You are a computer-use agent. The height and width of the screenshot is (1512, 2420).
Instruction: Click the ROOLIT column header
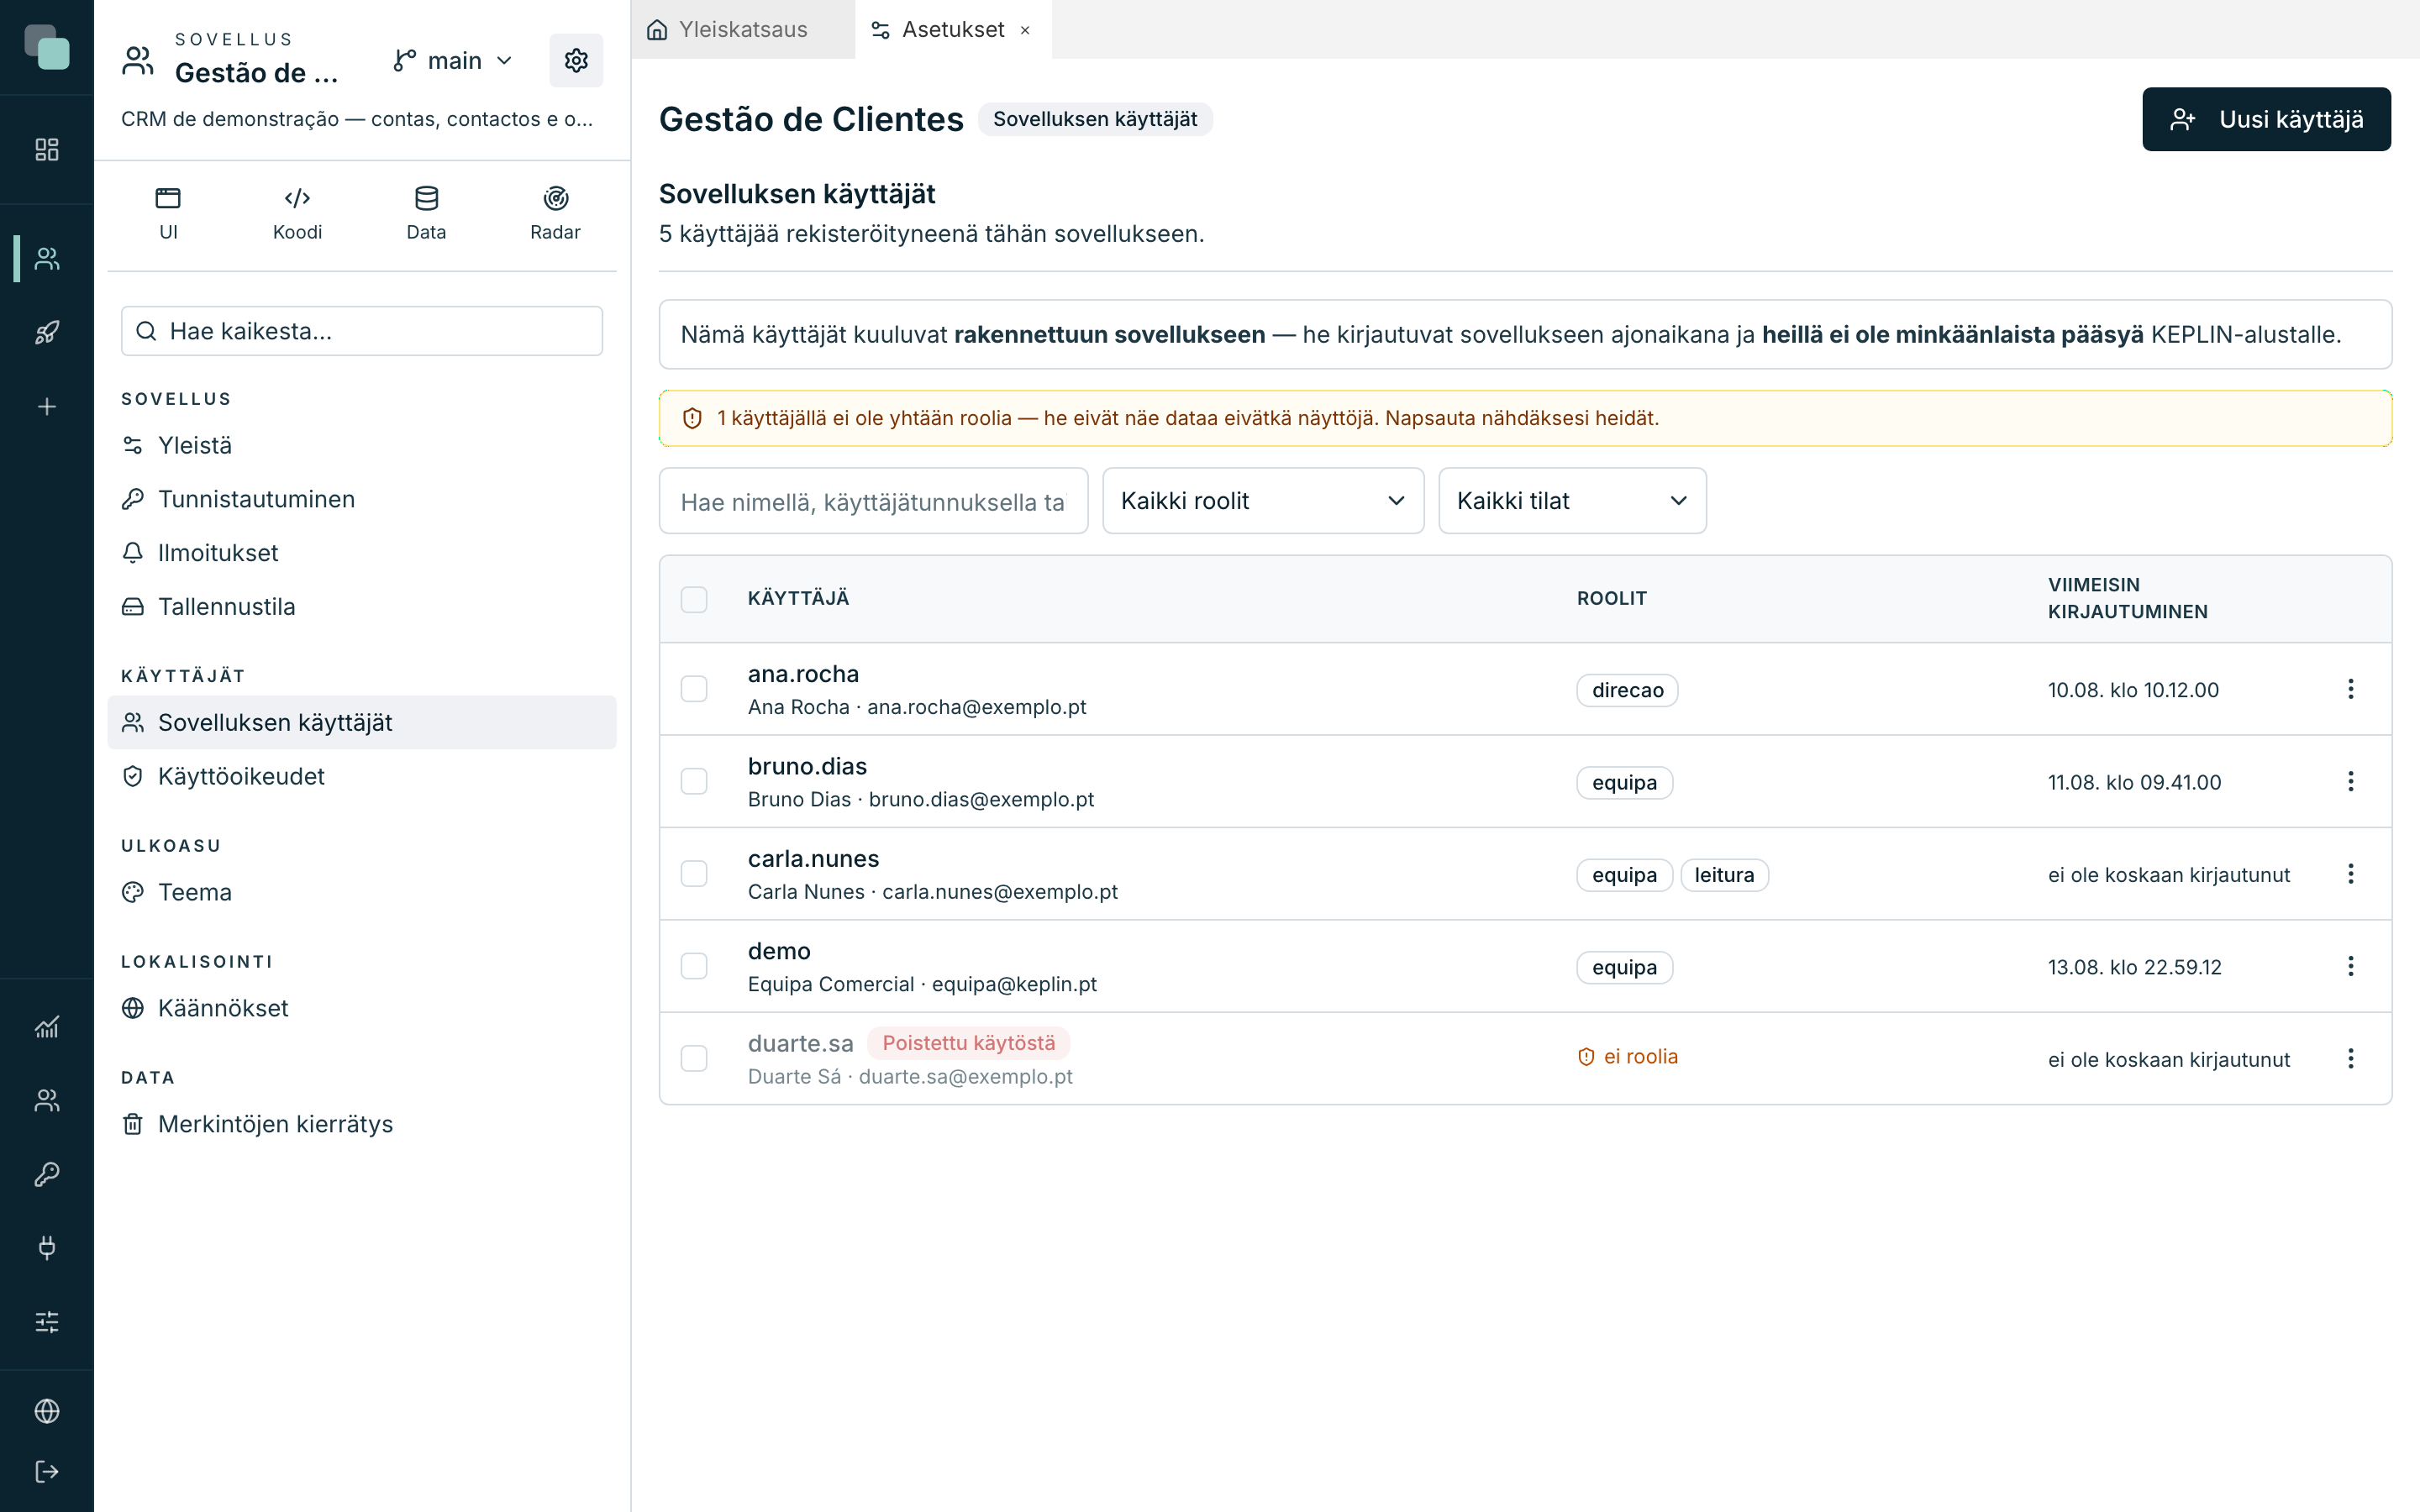[1611, 598]
